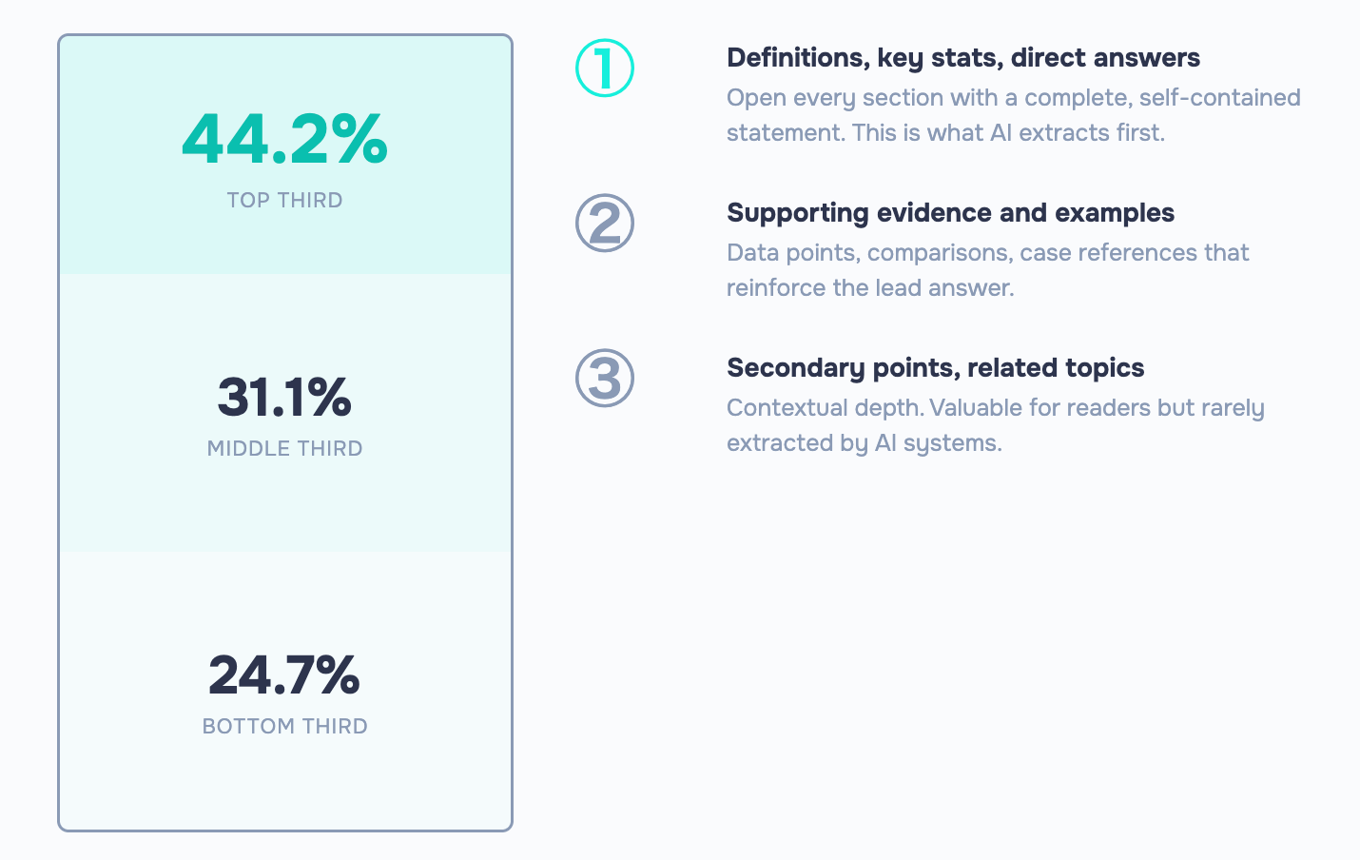Click the 31.1% statistic
This screenshot has height=860, width=1360.
pos(285,397)
